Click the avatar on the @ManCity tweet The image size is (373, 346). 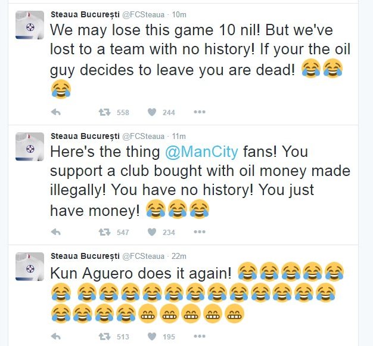30,147
